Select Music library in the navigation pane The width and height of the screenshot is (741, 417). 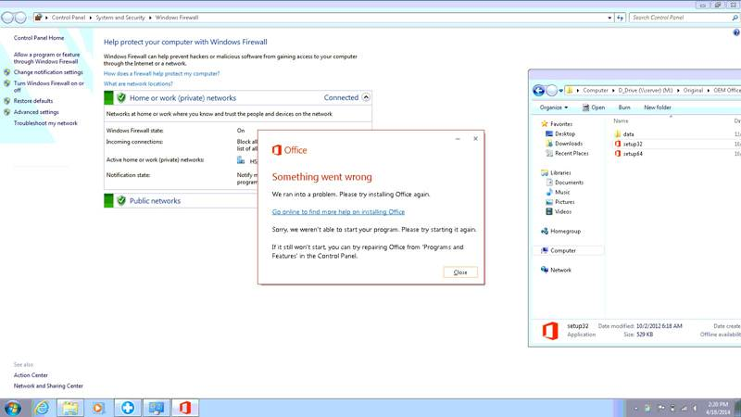click(562, 193)
